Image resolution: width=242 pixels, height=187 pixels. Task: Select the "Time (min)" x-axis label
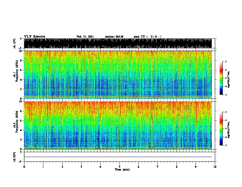click(x=122, y=170)
